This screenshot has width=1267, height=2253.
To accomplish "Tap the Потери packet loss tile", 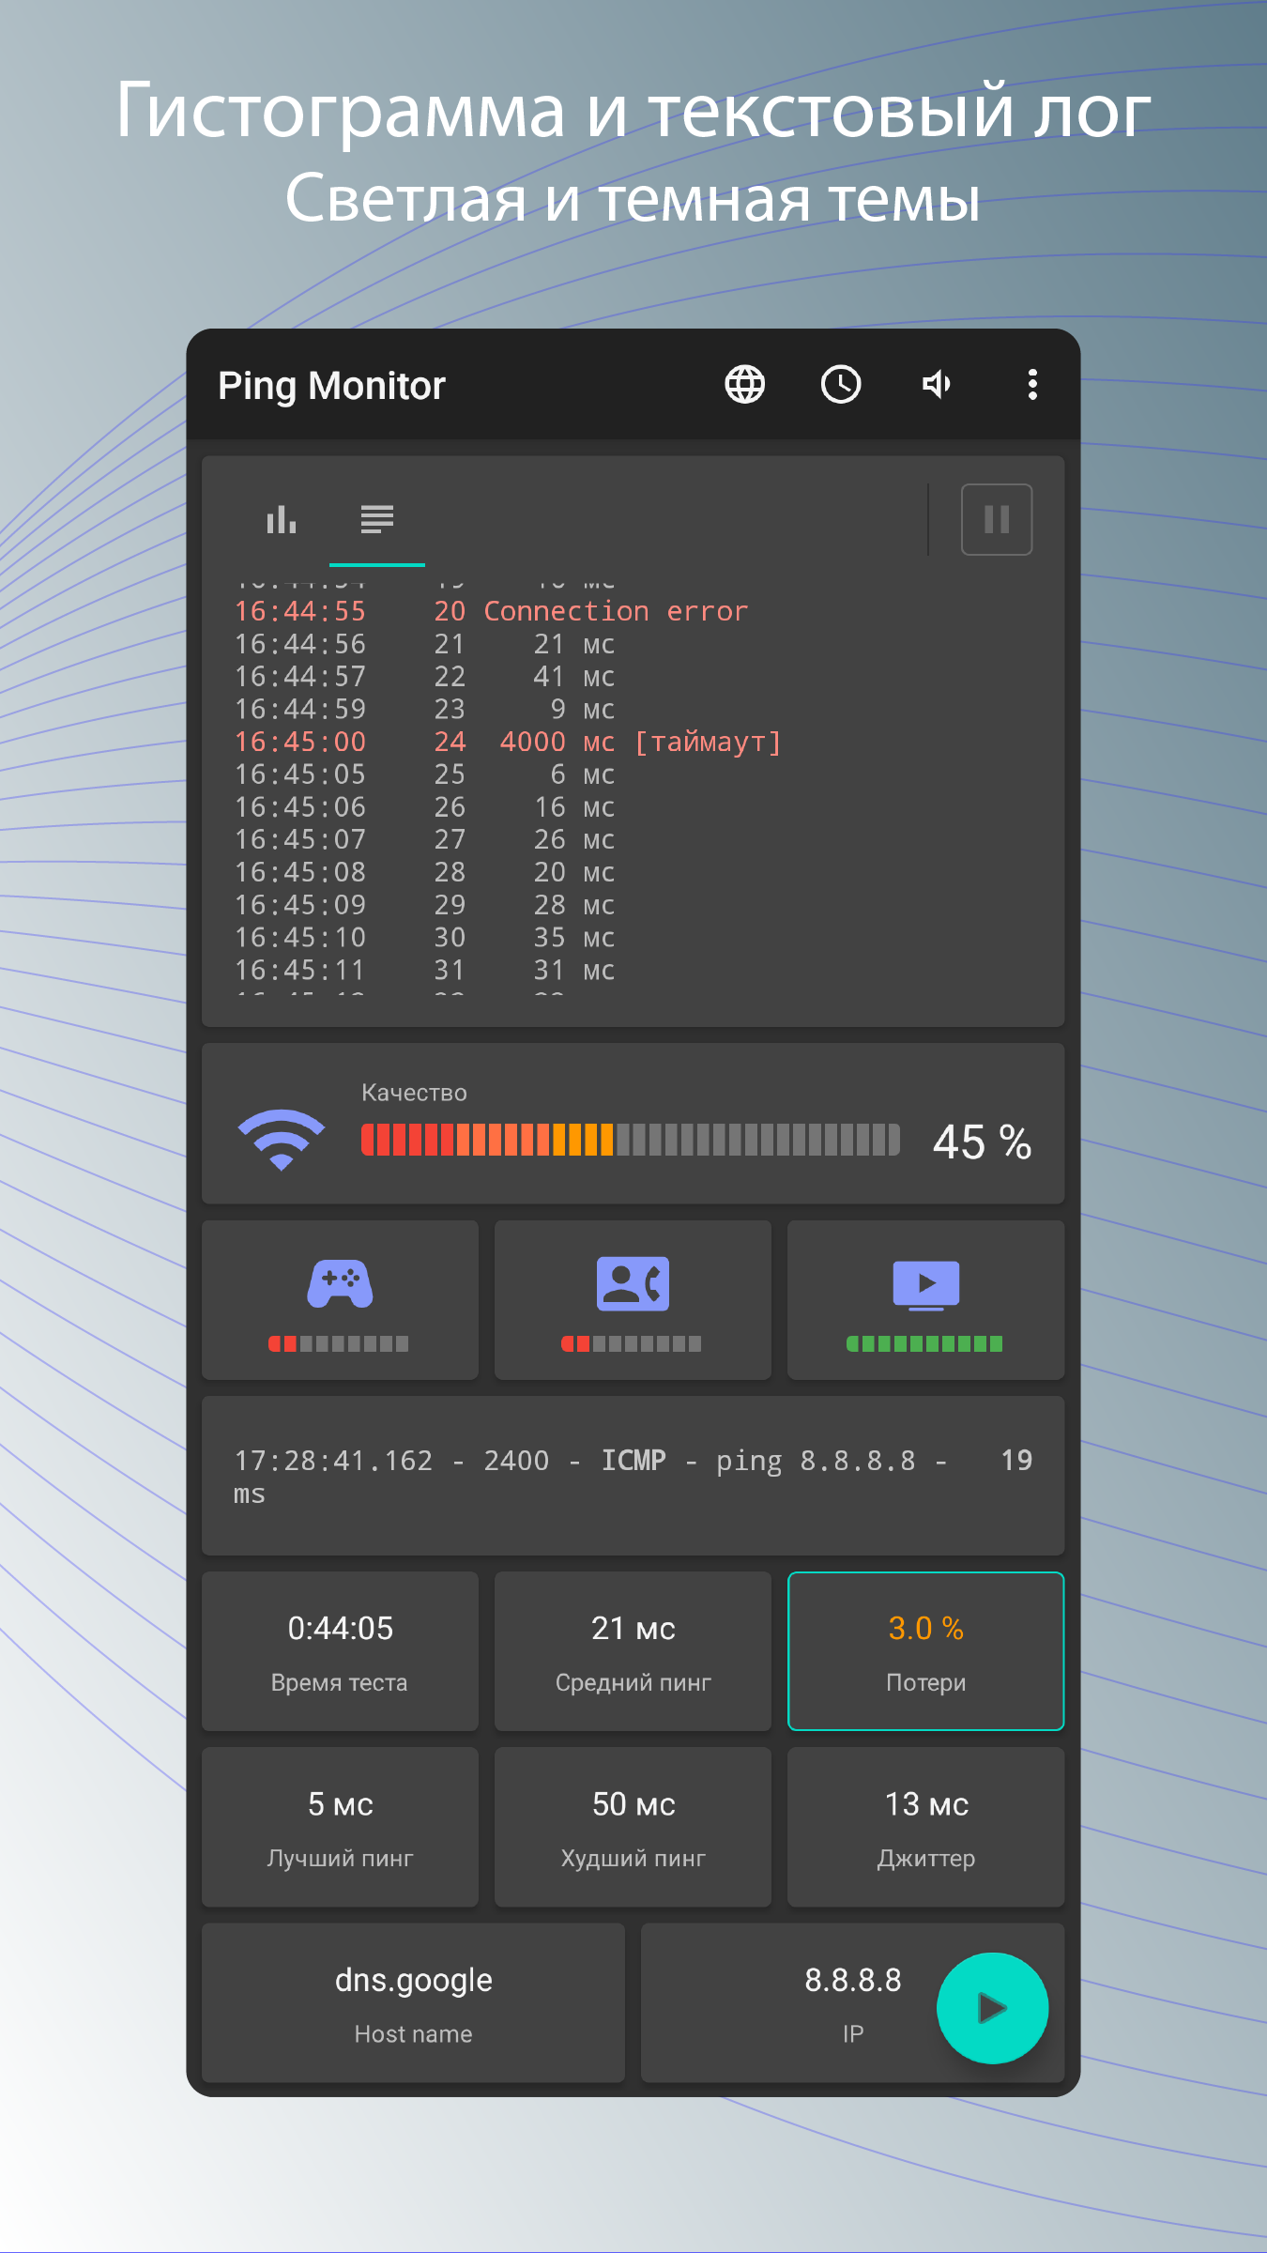I will [925, 1651].
